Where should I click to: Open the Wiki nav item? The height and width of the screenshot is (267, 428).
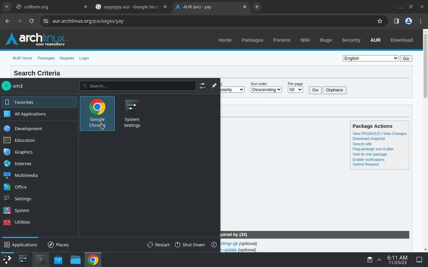point(305,40)
